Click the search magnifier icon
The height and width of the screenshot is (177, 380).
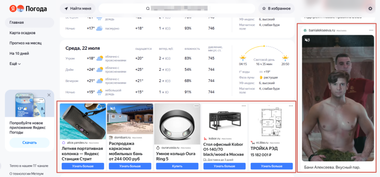coord(148,9)
